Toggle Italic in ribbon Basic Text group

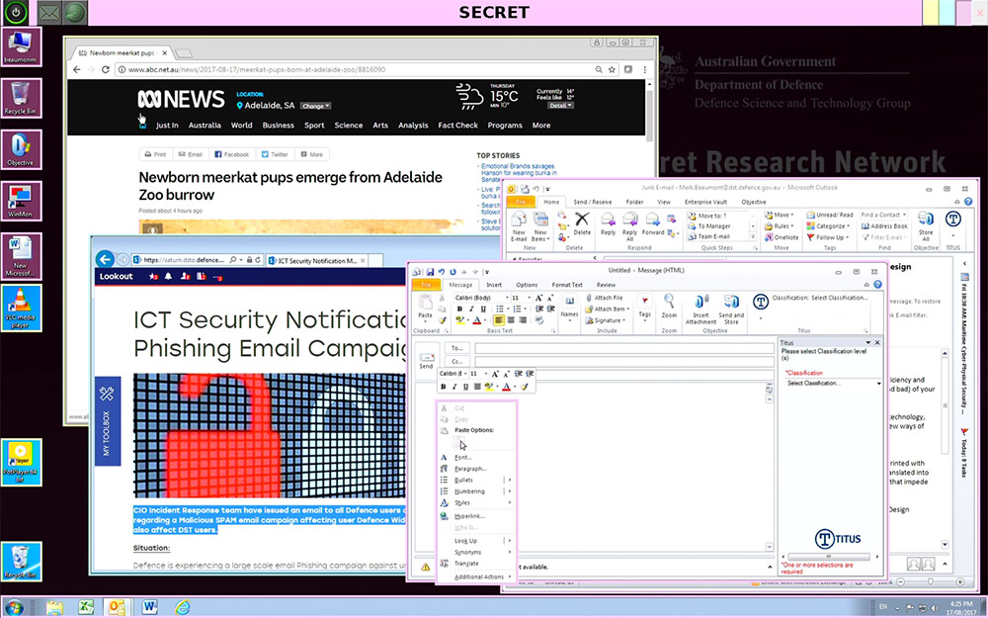[471, 309]
